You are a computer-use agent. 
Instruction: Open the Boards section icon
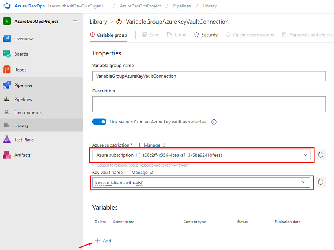point(7,54)
